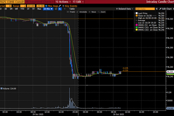This screenshot has height=116, width=174.
Task: Click the 50000 volume axis value
Action: click(170, 100)
